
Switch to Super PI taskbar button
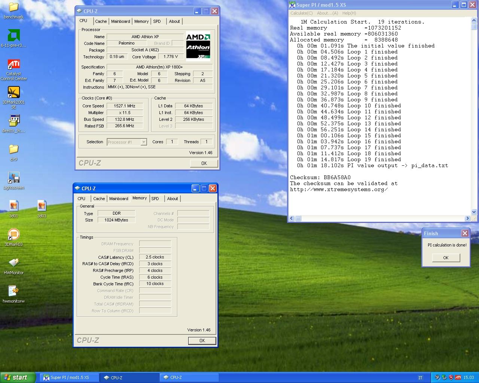pyautogui.click(x=69, y=377)
